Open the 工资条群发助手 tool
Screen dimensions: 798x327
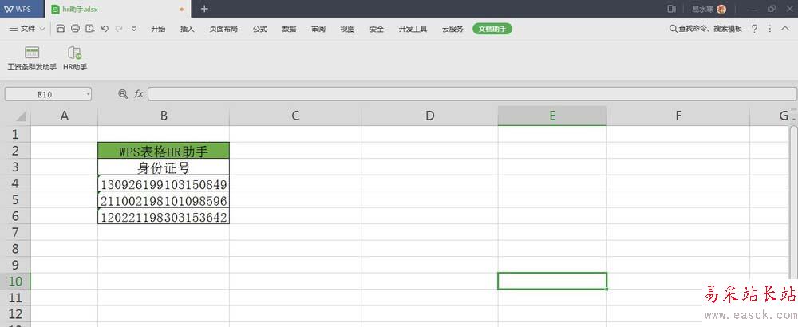point(32,58)
